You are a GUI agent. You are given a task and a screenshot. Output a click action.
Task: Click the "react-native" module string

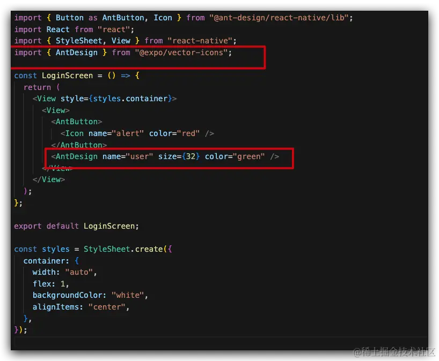click(200, 41)
